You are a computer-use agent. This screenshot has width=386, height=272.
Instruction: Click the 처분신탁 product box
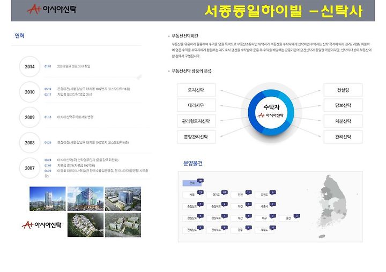coord(343,121)
